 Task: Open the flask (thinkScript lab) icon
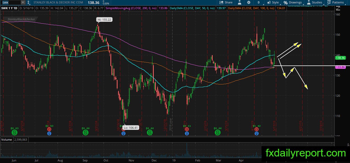point(240,2)
